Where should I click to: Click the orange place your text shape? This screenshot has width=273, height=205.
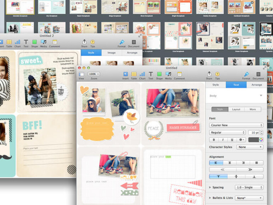coord(97,129)
